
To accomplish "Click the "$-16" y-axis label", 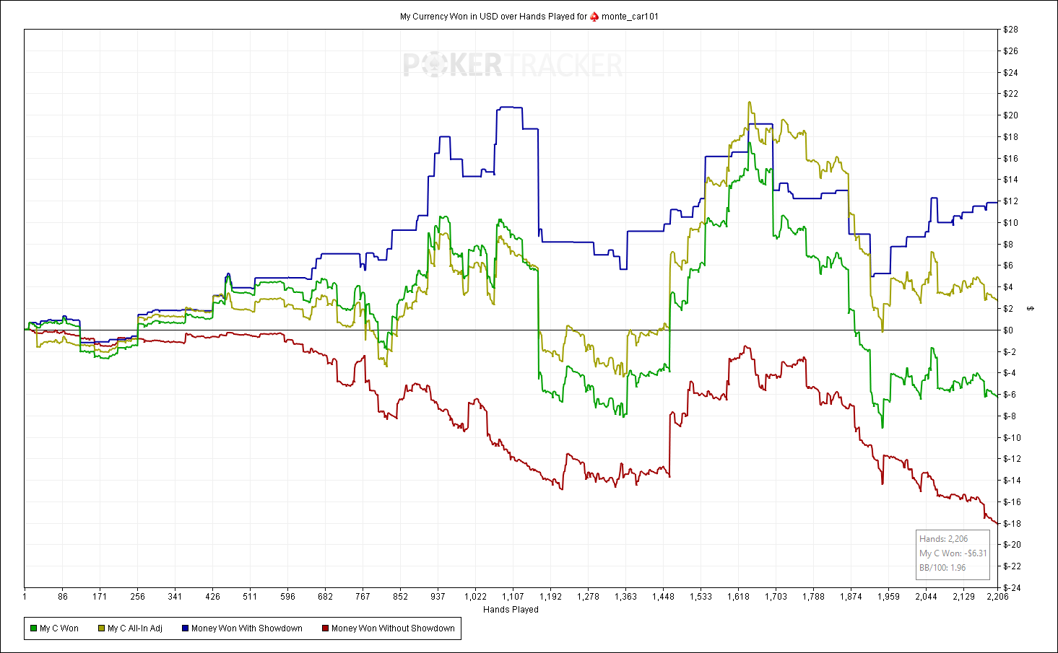I will tap(1012, 502).
